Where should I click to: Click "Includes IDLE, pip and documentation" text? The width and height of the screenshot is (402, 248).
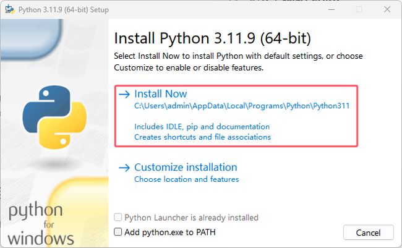202,126
